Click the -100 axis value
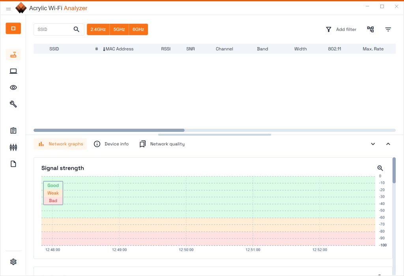The height and width of the screenshot is (276, 404). click(383, 245)
